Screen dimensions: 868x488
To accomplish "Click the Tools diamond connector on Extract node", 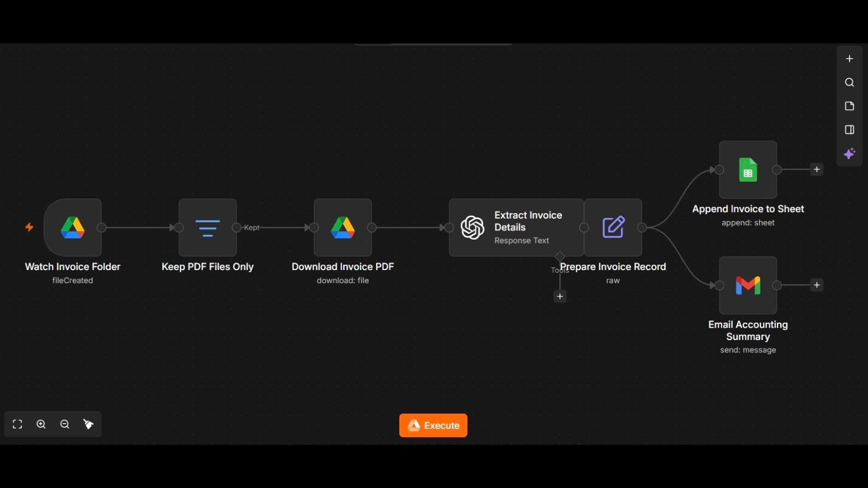I will click(x=560, y=256).
